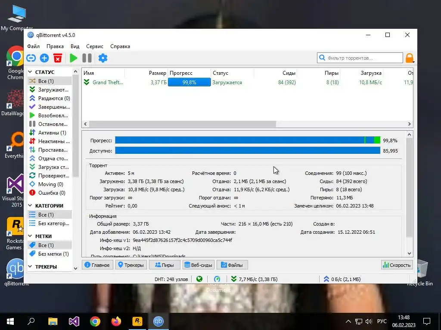Image resolution: width=441 pixels, height=330 pixels.
Task: Sort by the Пиры column header
Action: (318, 73)
